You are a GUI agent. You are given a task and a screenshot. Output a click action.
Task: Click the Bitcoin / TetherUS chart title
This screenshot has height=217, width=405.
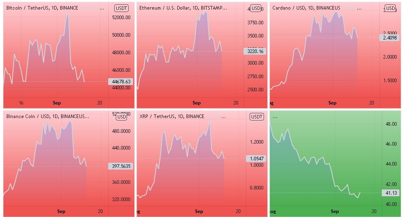42,8
